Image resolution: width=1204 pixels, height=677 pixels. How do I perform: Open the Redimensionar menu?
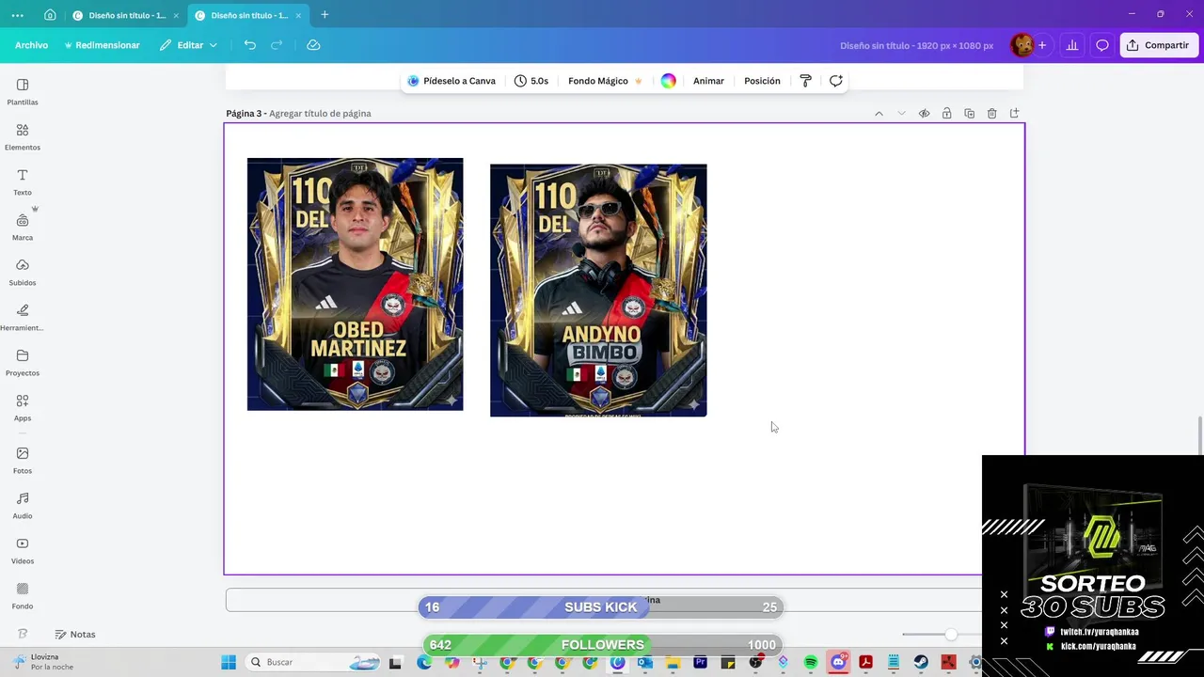pyautogui.click(x=102, y=45)
